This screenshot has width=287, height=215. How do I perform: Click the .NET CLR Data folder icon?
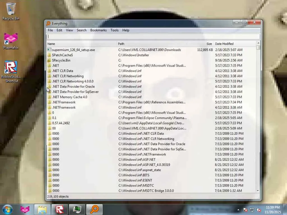click(49, 71)
